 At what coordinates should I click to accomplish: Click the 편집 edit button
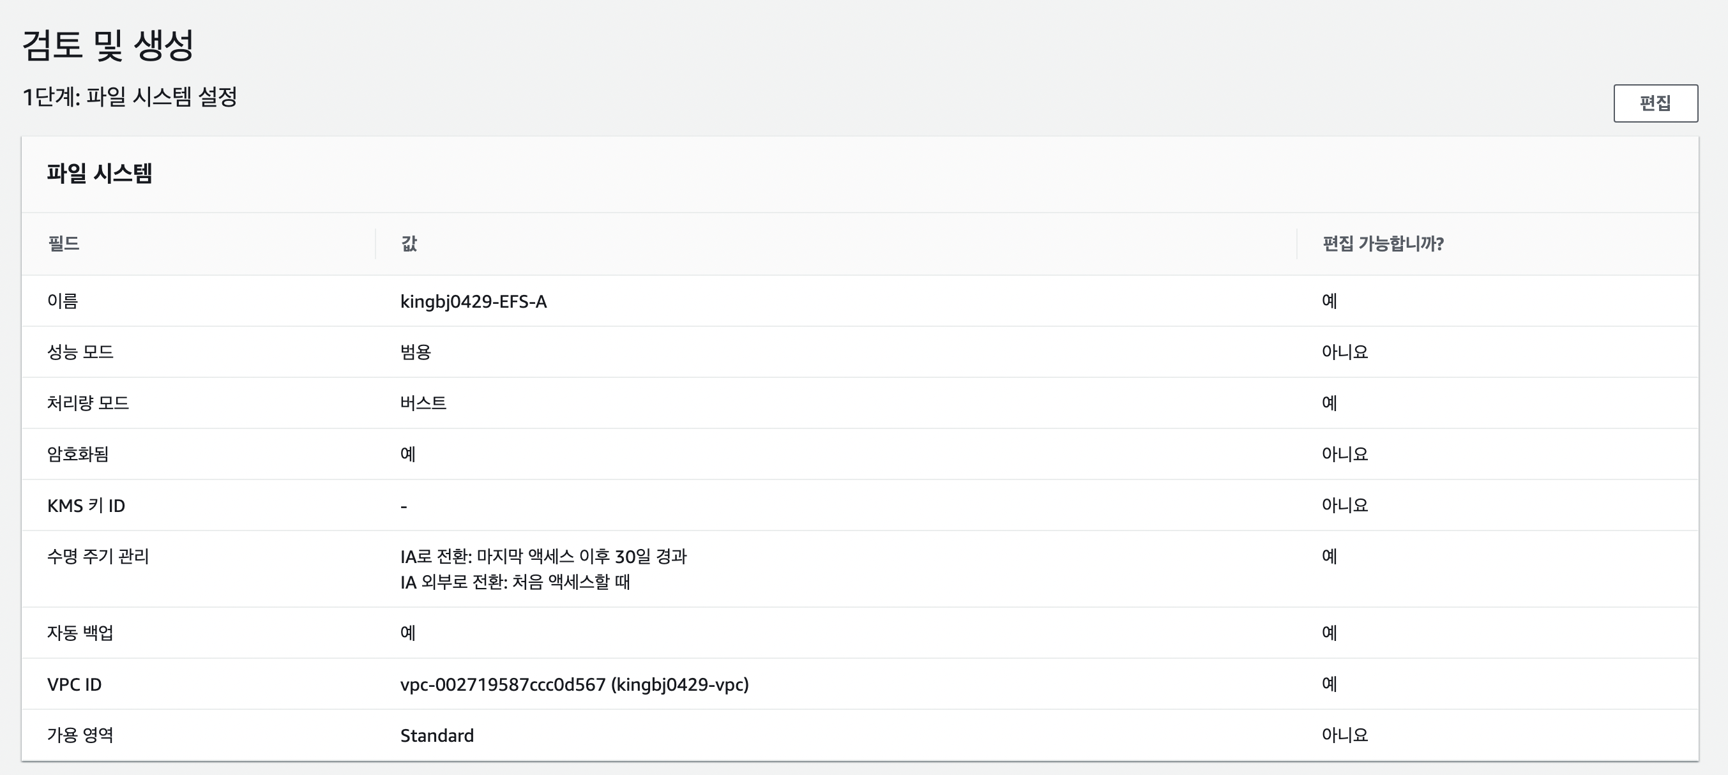(1655, 103)
